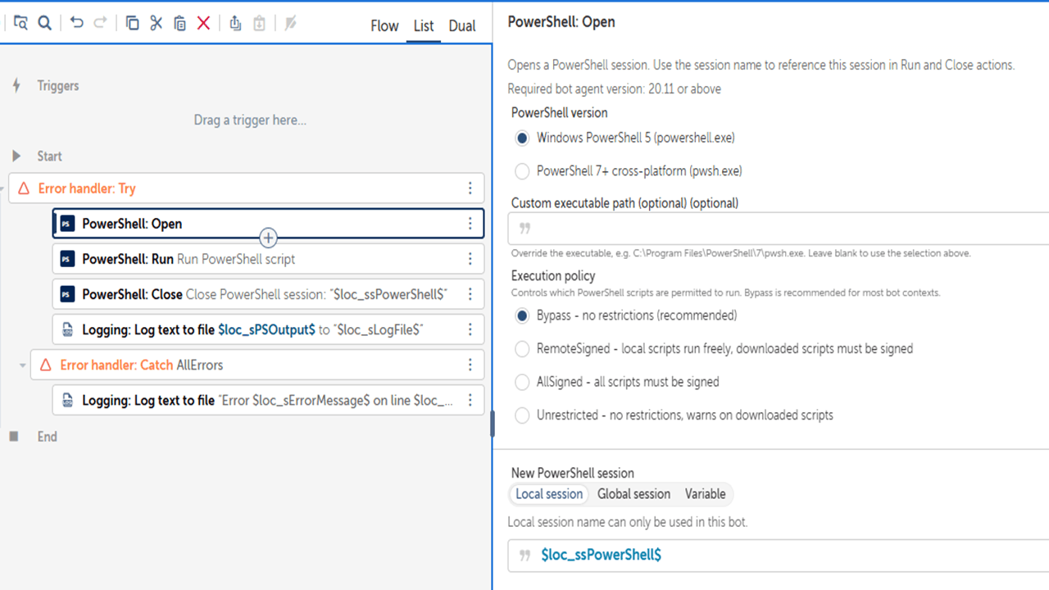Click the Triggers lightning bolt icon
This screenshot has height=590, width=1049.
[x=16, y=85]
